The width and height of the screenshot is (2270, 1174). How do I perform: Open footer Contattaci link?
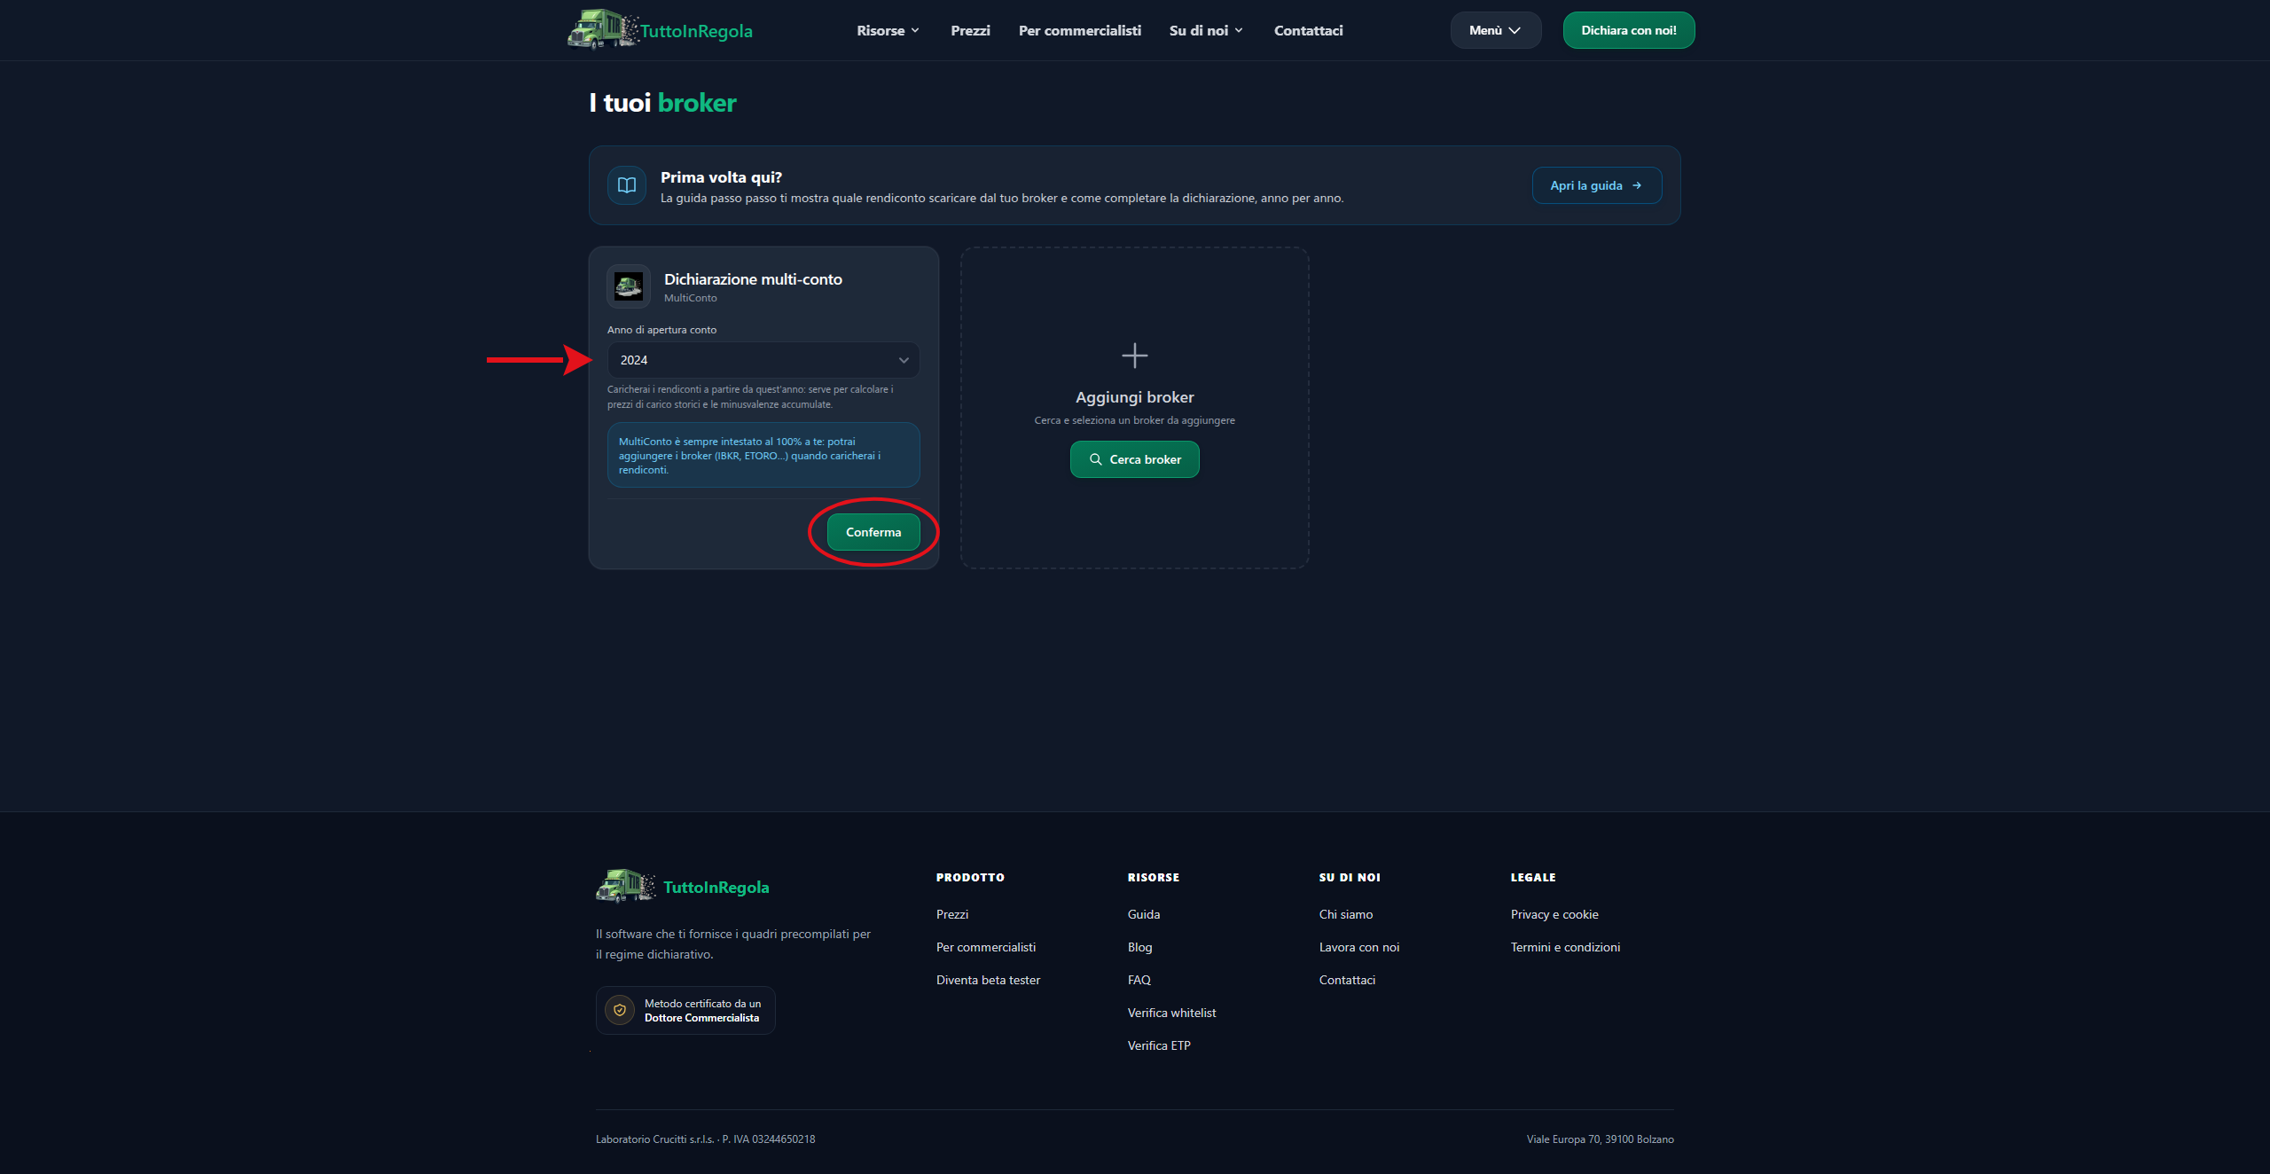1347,980
